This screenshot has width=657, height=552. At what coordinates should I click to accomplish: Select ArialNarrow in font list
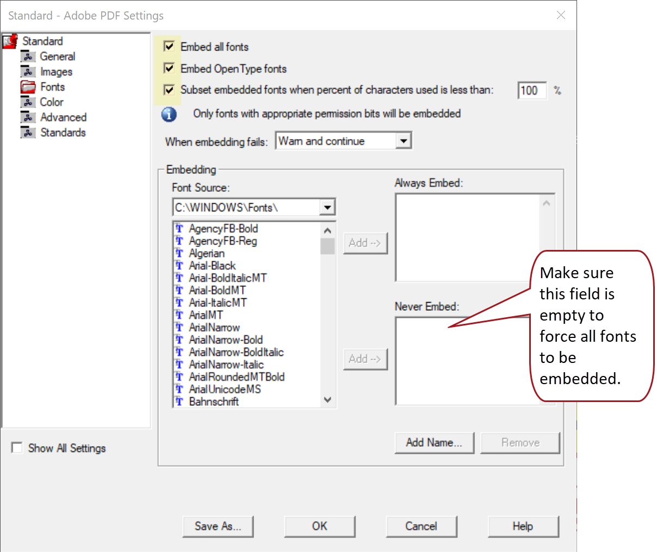pos(214,328)
